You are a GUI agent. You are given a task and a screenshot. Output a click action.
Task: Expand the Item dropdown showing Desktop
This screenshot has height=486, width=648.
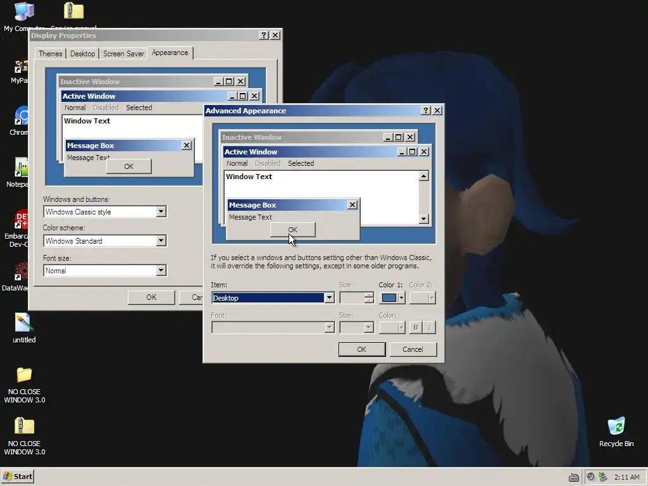click(x=329, y=297)
